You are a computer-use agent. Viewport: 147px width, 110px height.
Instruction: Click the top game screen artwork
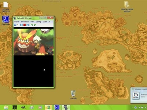click(x=33, y=42)
